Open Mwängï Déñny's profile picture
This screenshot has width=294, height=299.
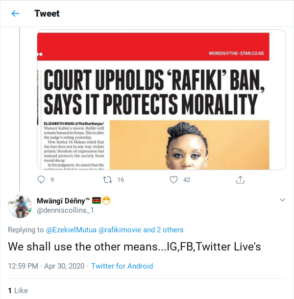[20, 206]
